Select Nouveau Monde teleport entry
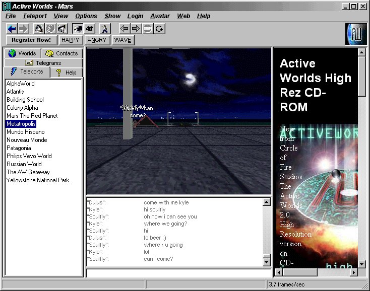Viewport: 370px width, 291px height. [x=27, y=140]
